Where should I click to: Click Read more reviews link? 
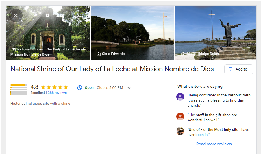pos(214,144)
